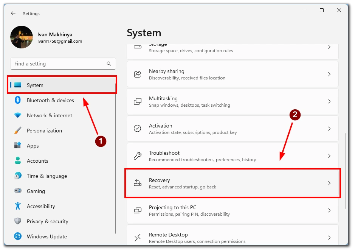
Task: Expand the Remote Desktop chevron
Action: (x=329, y=238)
